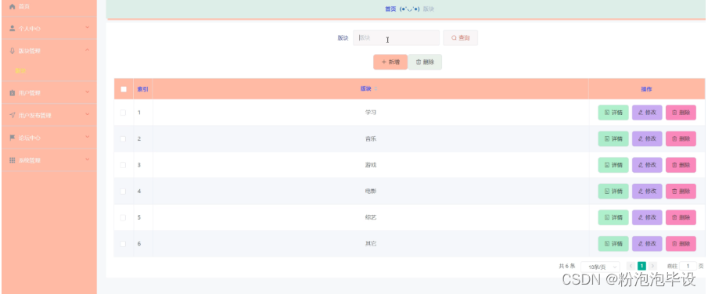Open 详情 for the 其它 row

pos(613,243)
